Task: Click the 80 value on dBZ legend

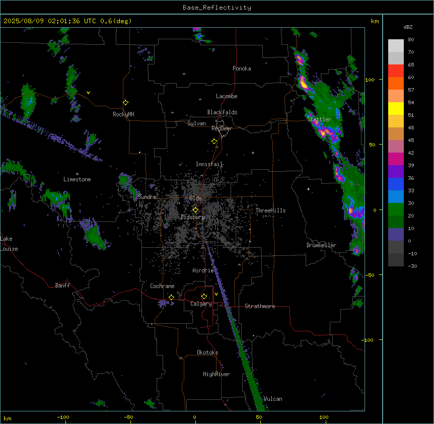Action: [411, 40]
